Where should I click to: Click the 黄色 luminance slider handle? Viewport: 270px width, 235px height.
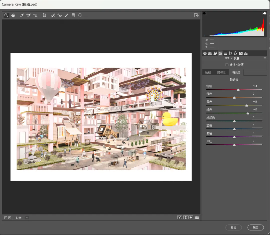(246, 106)
